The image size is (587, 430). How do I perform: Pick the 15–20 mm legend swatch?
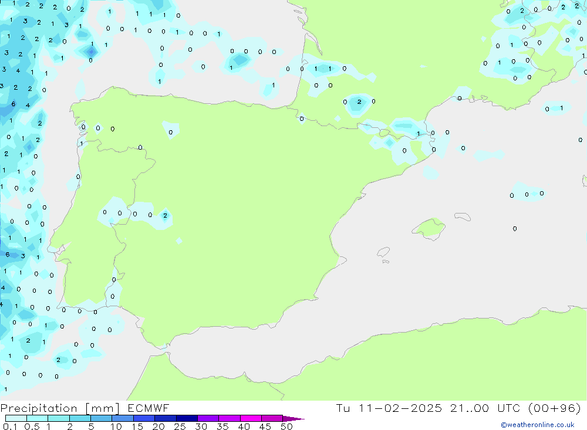pos(144,418)
